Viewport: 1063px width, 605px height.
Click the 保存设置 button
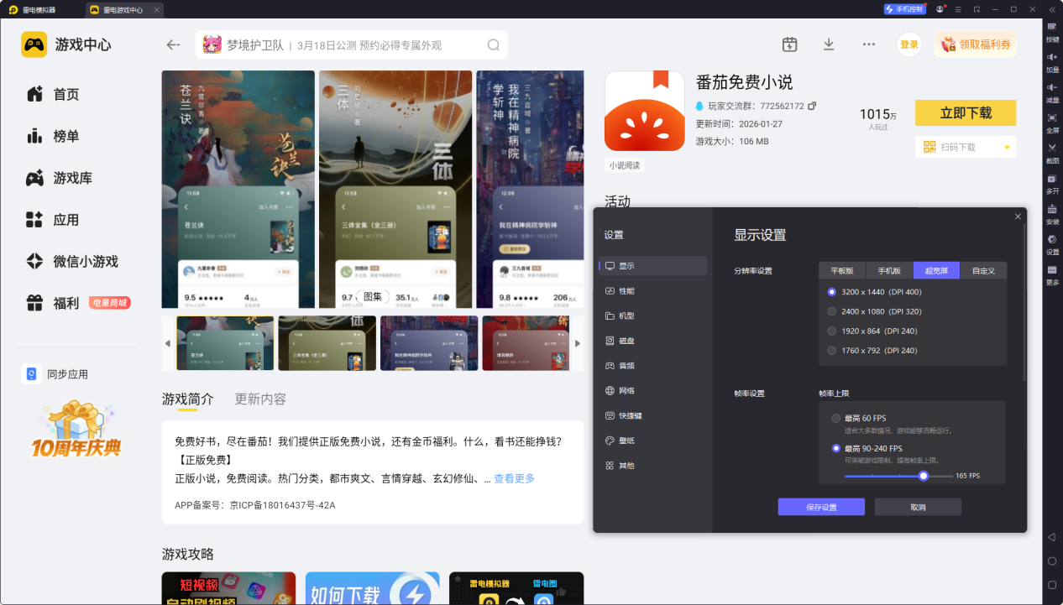click(x=820, y=507)
